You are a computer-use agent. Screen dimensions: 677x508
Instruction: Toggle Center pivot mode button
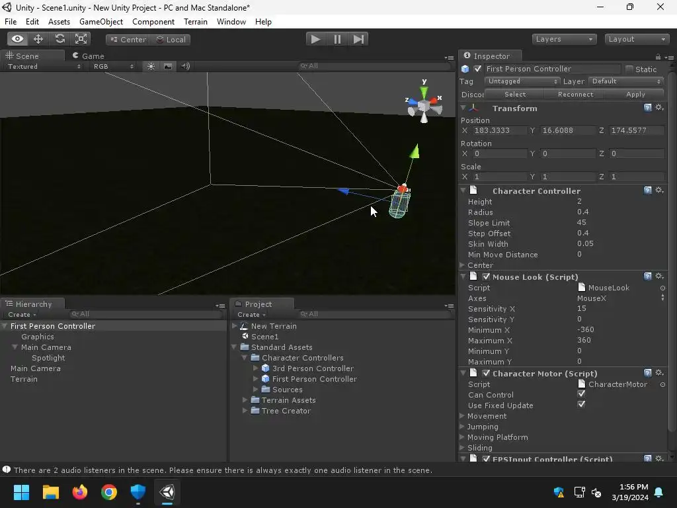(128, 40)
